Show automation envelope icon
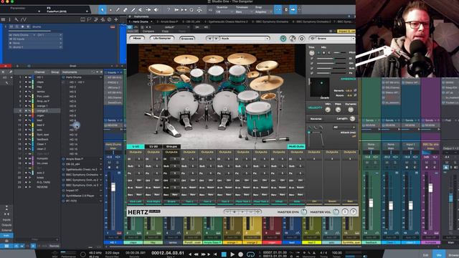The image size is (459, 258). click(24, 19)
